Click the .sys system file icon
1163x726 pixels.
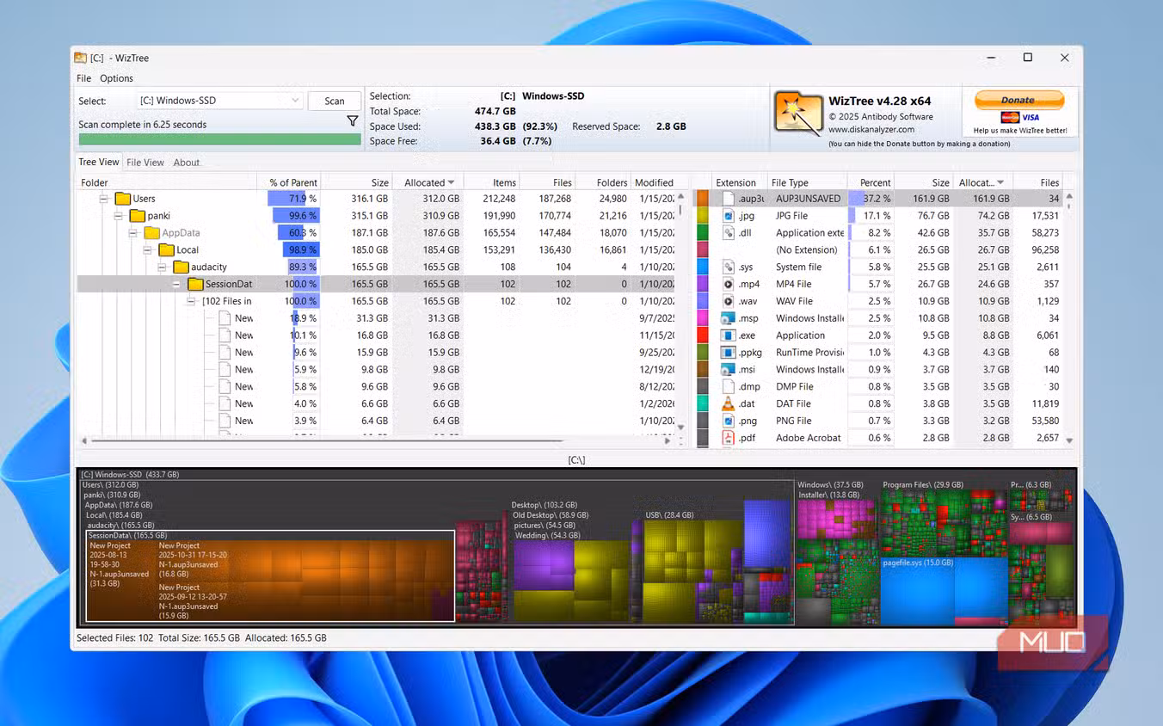coord(728,267)
